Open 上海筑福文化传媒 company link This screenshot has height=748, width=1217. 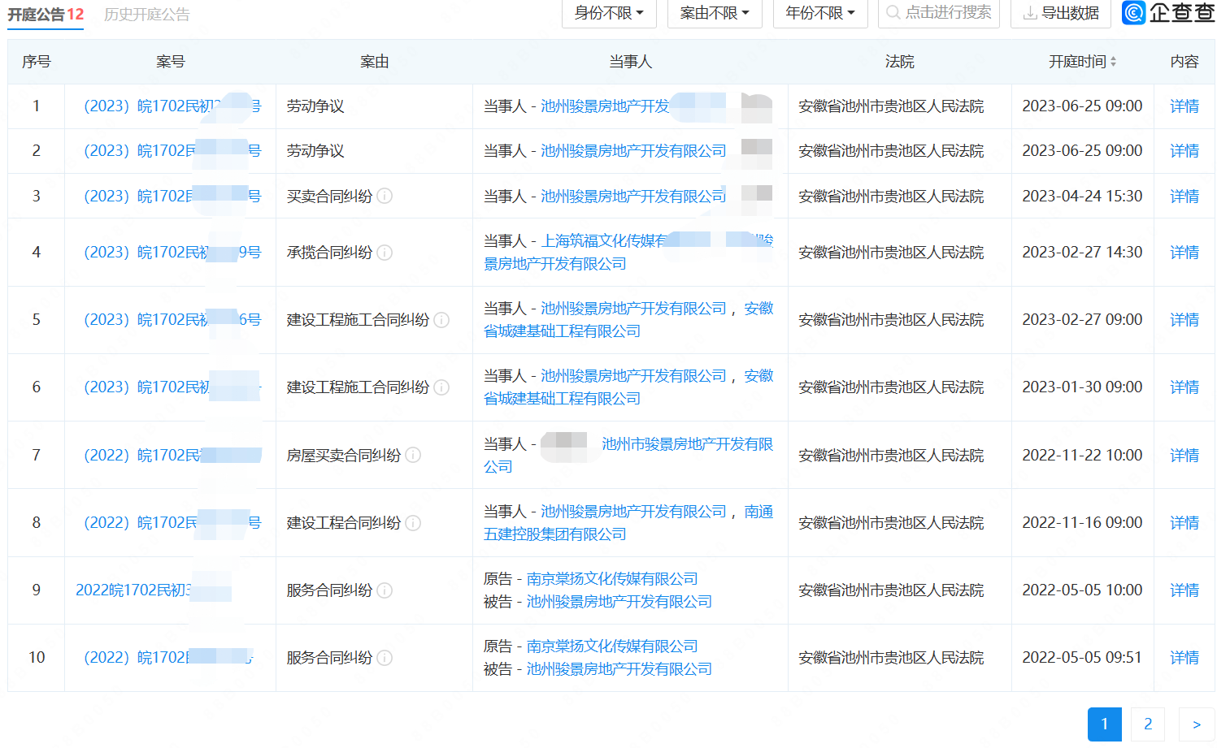604,241
